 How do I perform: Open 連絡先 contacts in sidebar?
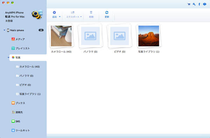pyautogui.click(x=19, y=112)
